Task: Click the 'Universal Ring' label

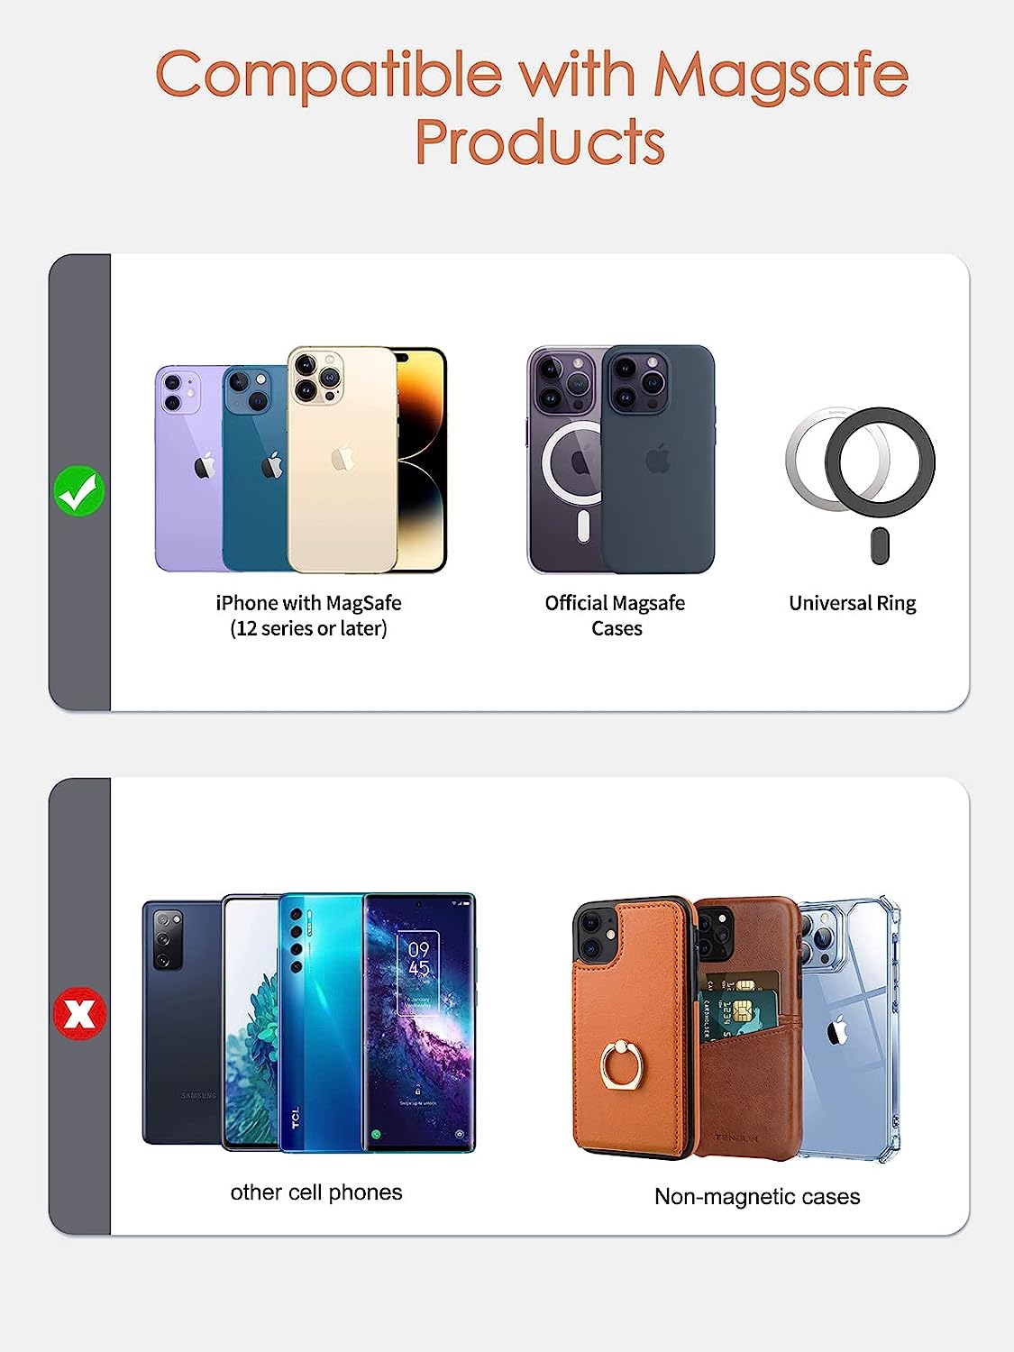Action: click(x=853, y=604)
